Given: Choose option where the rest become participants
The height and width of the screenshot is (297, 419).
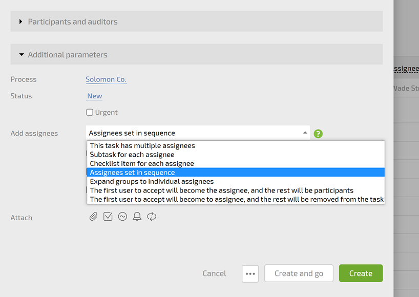Looking at the screenshot, I should 221,190.
